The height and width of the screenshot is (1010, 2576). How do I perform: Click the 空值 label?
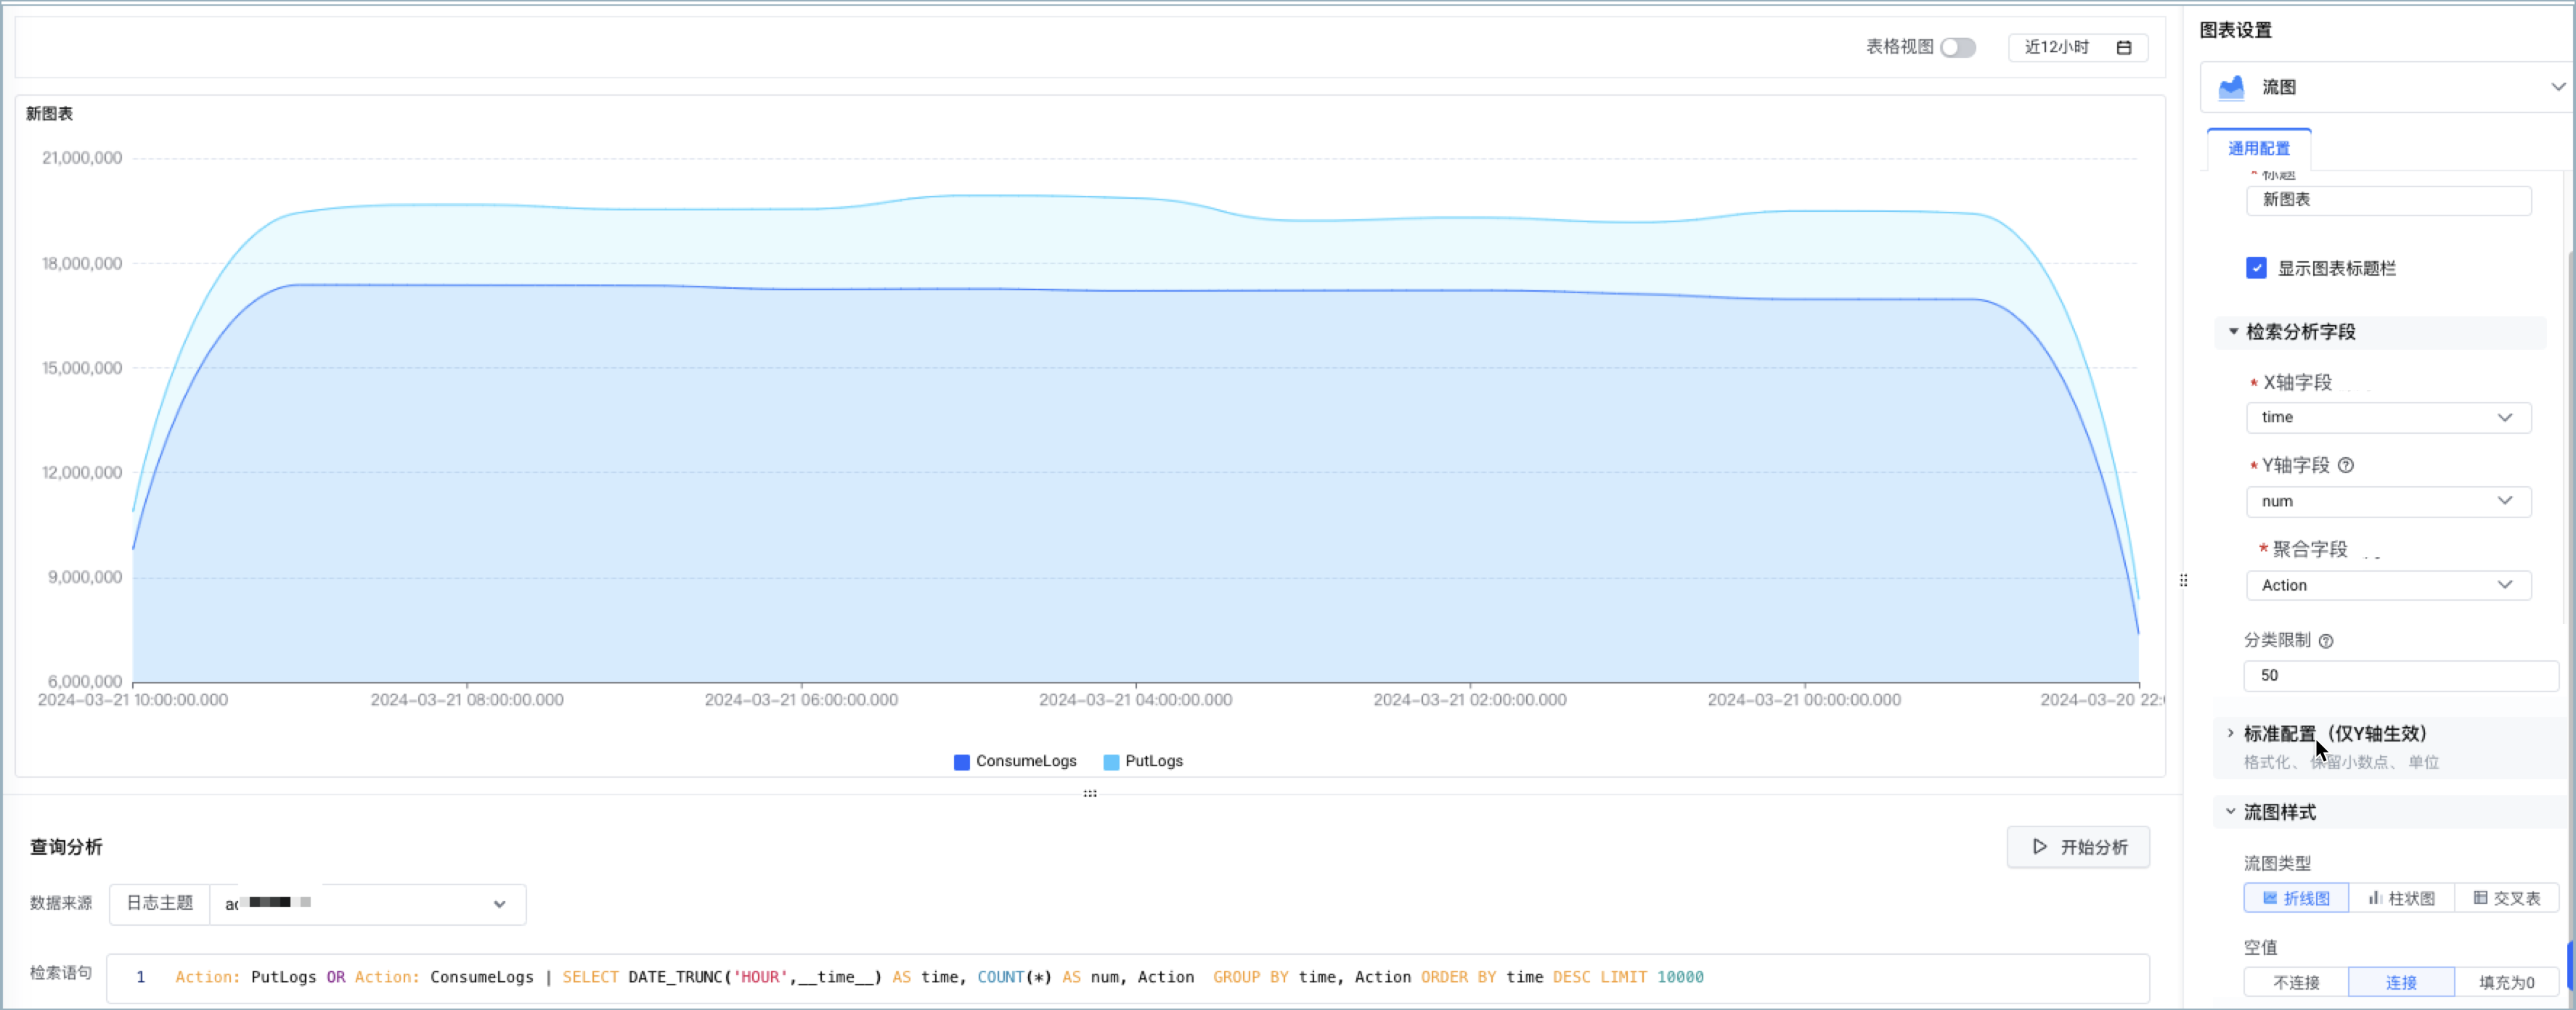2260,947
